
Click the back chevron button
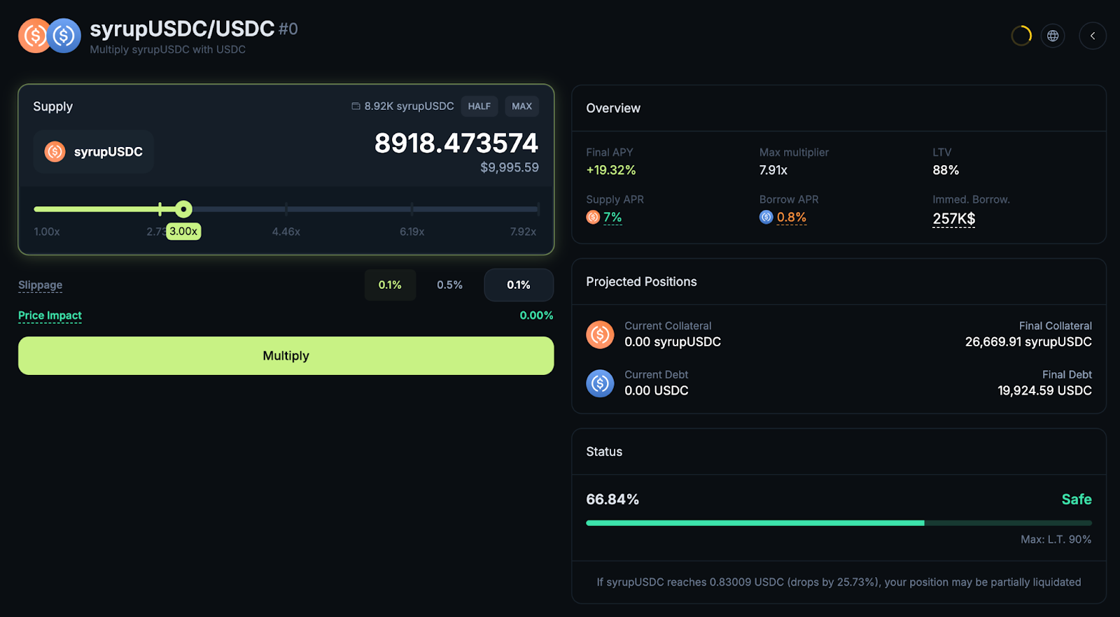1092,36
